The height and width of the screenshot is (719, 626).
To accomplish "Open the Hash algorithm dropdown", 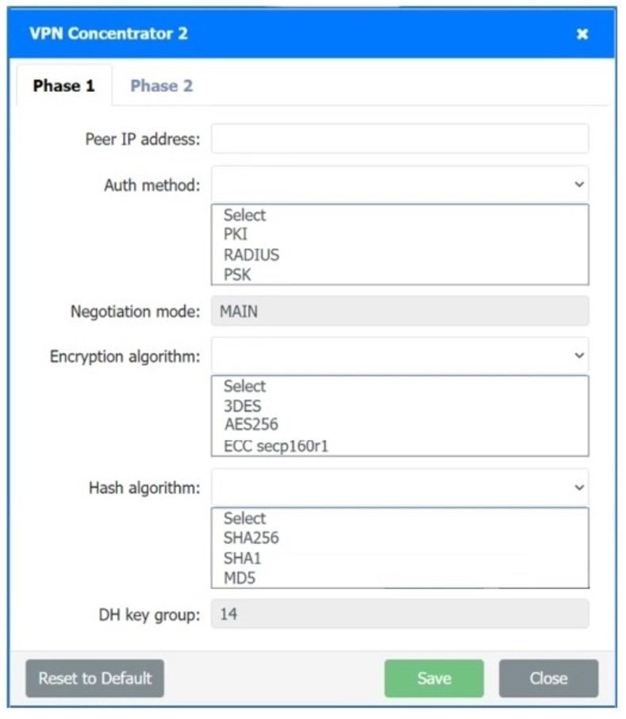I will [x=399, y=487].
